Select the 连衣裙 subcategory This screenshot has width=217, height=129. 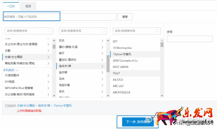click(x=81, y=72)
